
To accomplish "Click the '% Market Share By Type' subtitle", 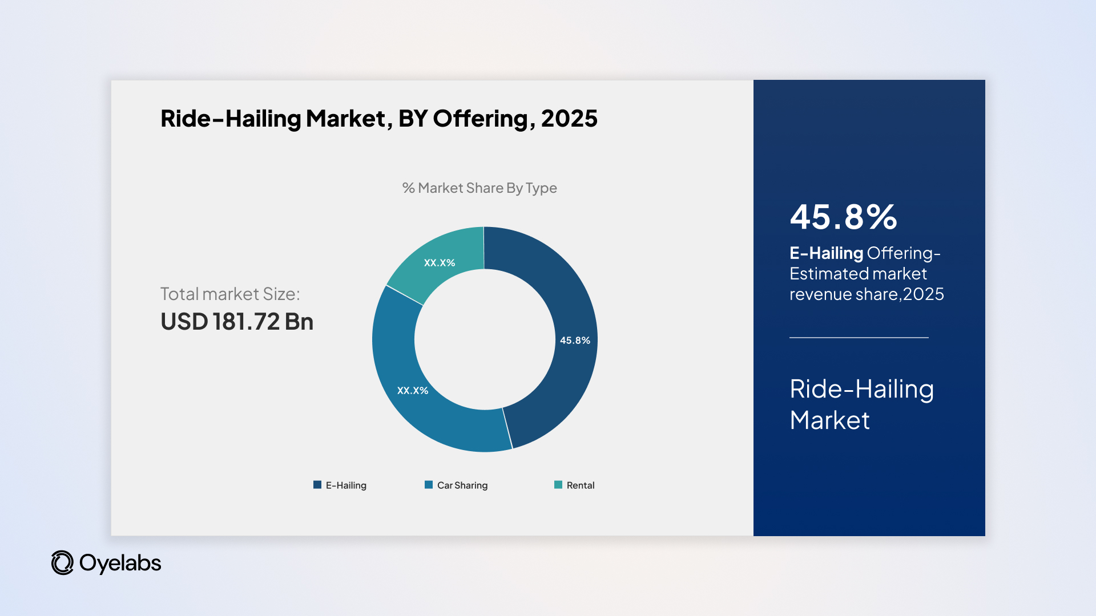I will (479, 188).
